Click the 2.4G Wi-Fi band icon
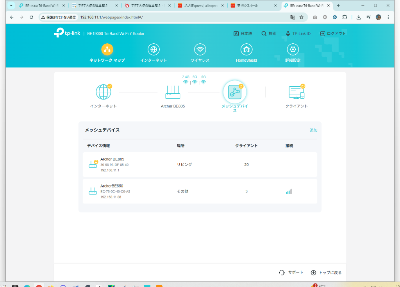This screenshot has width=400, height=287. (x=186, y=82)
